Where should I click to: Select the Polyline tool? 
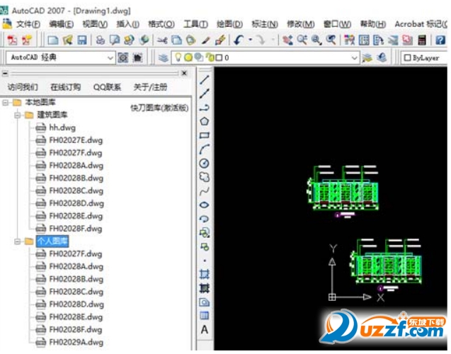[x=205, y=108]
